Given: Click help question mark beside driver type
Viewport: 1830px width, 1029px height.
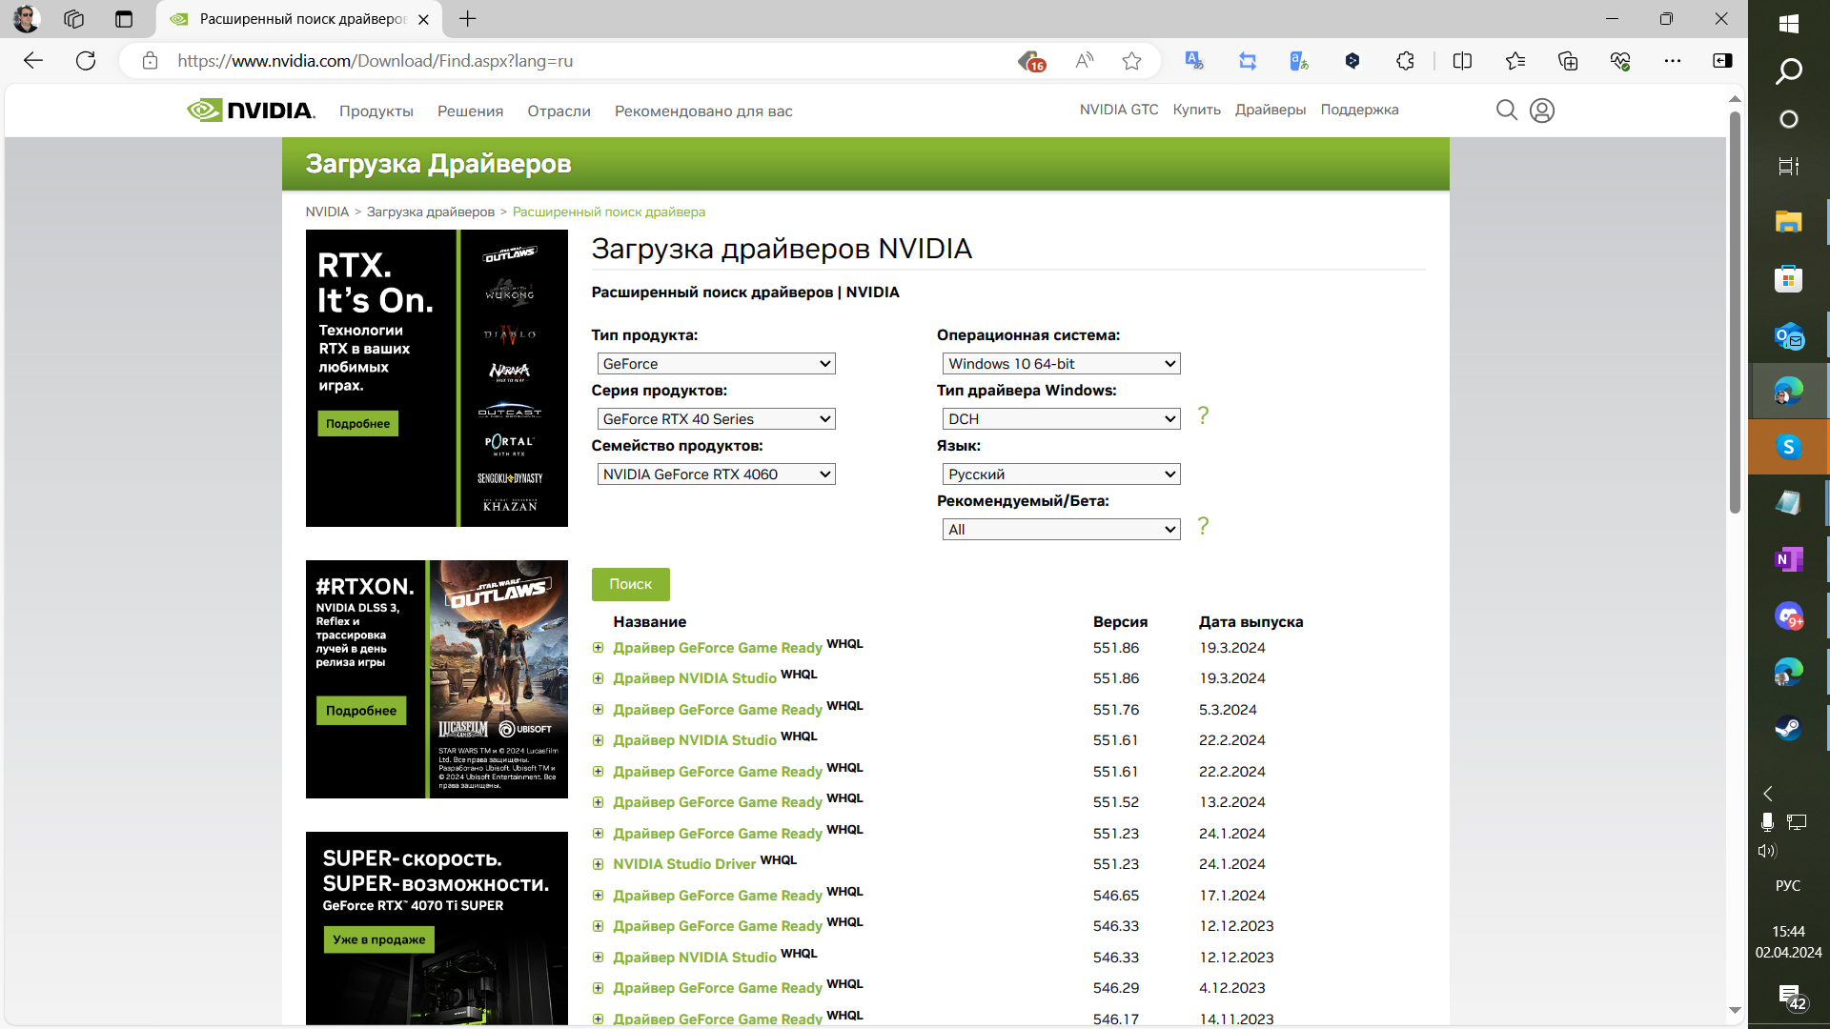Looking at the screenshot, I should pos(1203,415).
